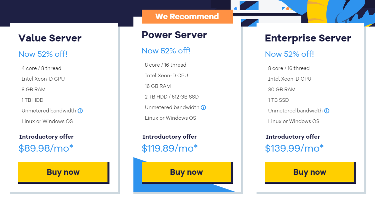Select the Enterprise Server Now 52% off offer
The width and height of the screenshot is (375, 201).
[x=290, y=54]
